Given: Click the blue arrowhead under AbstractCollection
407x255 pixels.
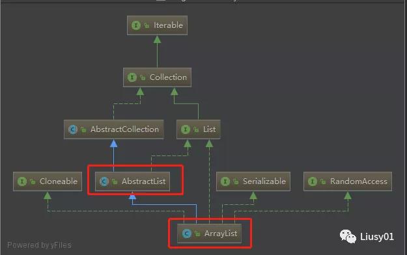Looking at the screenshot, I should click(113, 143).
